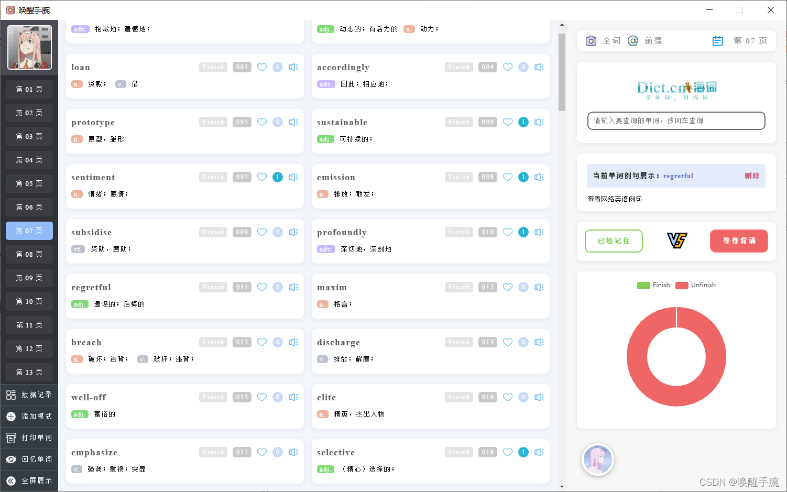Open the camera 全词 icon
Viewport: 787px width, 492px height.
coord(591,41)
